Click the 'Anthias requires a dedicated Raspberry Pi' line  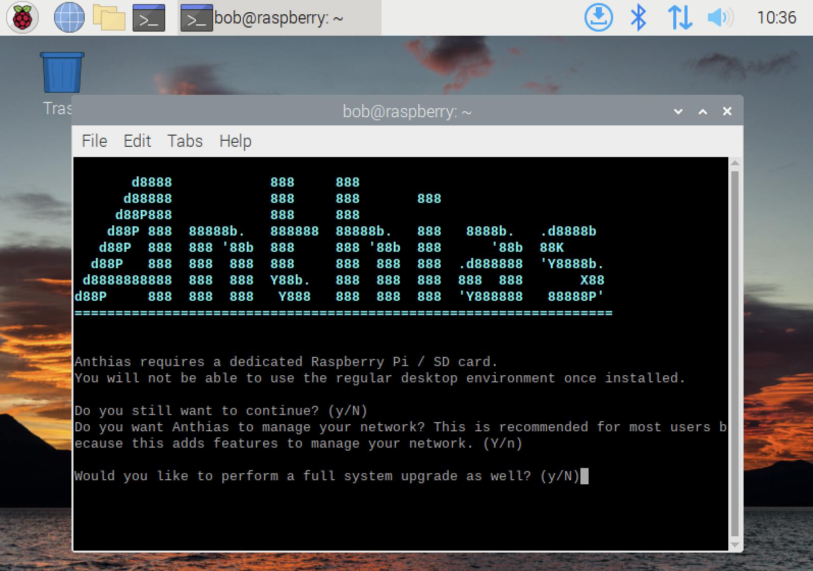click(x=286, y=362)
